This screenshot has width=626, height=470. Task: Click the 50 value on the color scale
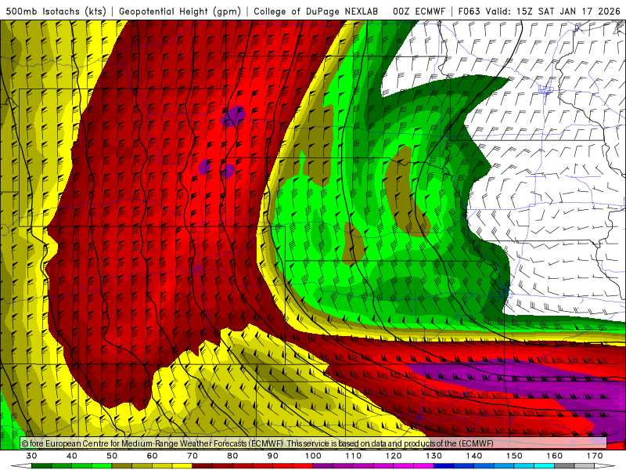point(112,456)
